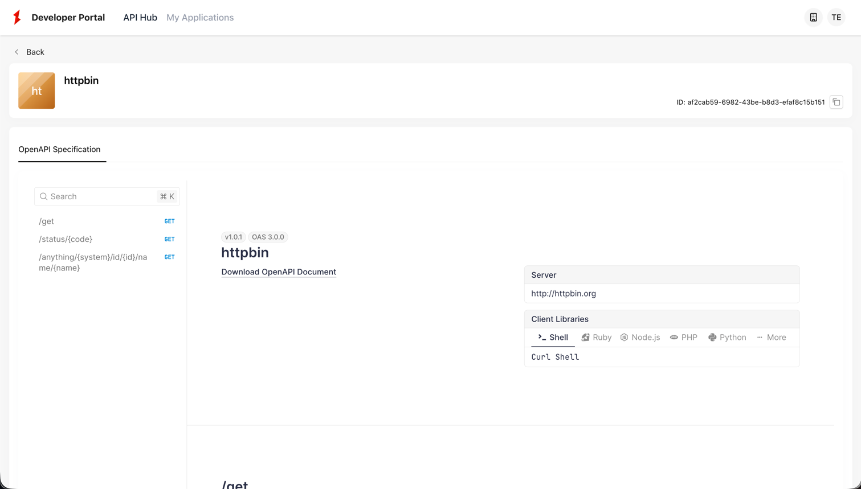Select the OpenAPI Specification tab
The height and width of the screenshot is (489, 861).
pyautogui.click(x=59, y=149)
